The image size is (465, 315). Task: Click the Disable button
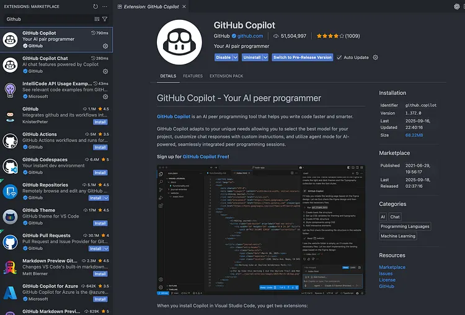pos(223,57)
